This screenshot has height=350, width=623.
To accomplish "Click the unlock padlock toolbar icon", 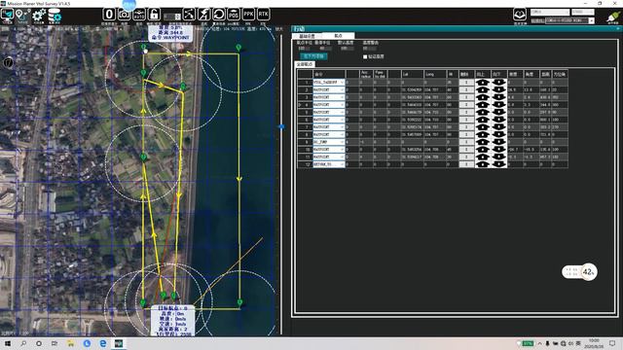I will (154, 15).
